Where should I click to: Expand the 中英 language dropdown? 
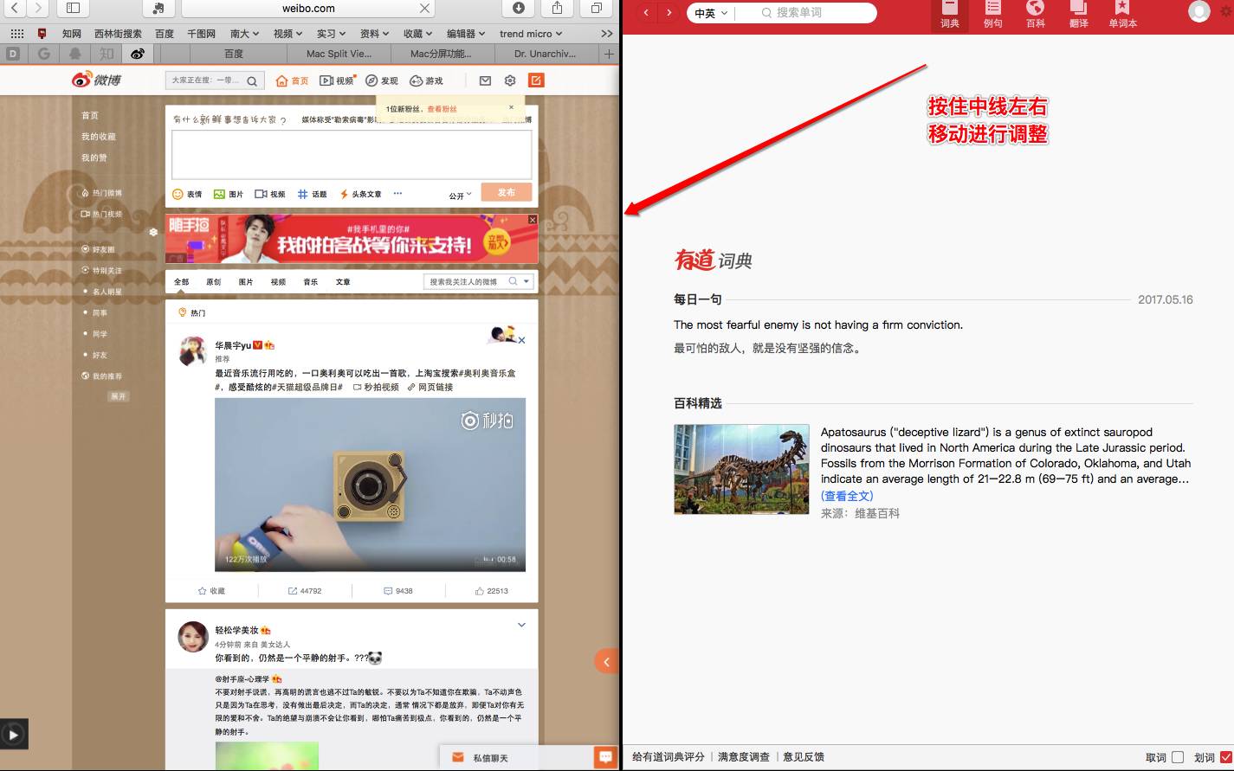pyautogui.click(x=712, y=13)
